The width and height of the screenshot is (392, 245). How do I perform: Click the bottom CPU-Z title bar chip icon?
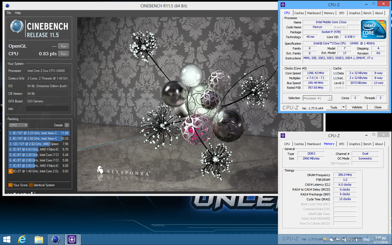pos(283,136)
